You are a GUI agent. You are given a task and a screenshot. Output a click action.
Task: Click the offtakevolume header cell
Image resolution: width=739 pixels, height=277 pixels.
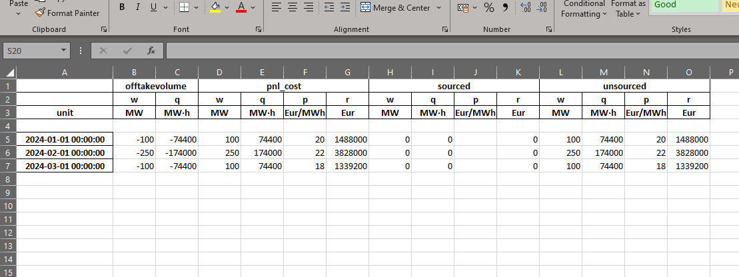click(155, 86)
